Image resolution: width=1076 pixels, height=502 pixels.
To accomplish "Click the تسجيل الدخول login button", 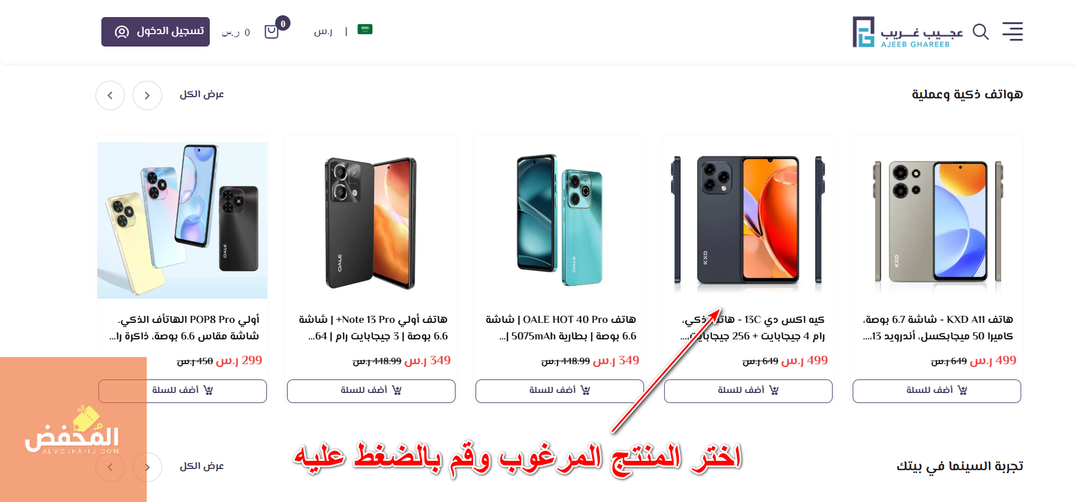I will (x=156, y=32).
